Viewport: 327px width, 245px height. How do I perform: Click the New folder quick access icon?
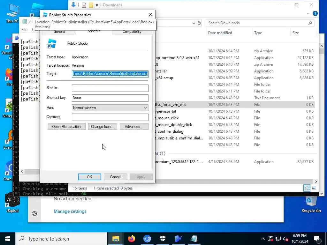(x=91, y=5)
